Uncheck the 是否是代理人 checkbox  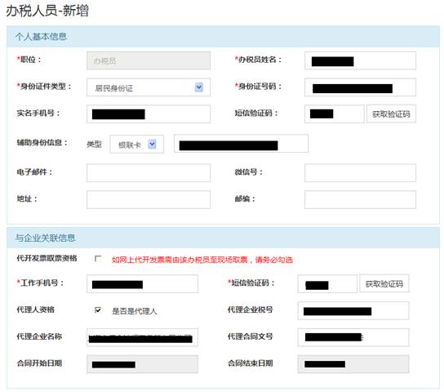click(98, 310)
